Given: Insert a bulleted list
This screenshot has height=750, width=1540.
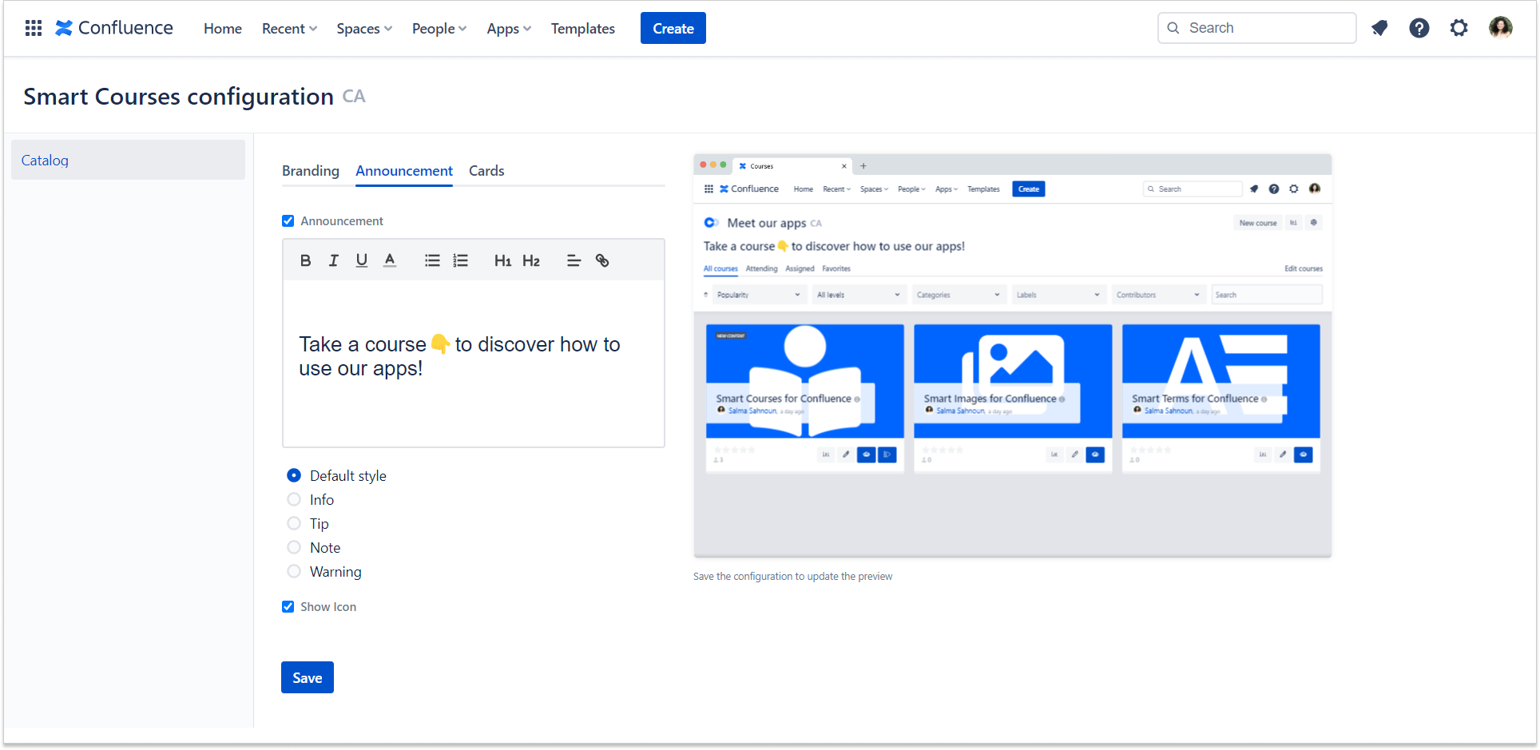Looking at the screenshot, I should (432, 260).
